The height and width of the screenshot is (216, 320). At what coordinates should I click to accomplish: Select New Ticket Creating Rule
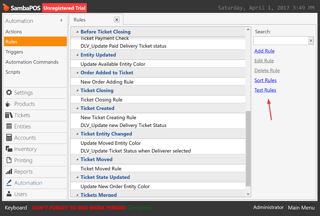[x=158, y=117]
